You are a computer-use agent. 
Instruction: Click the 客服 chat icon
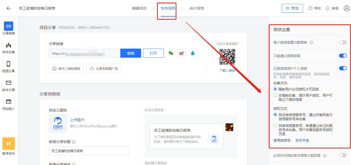328,8
